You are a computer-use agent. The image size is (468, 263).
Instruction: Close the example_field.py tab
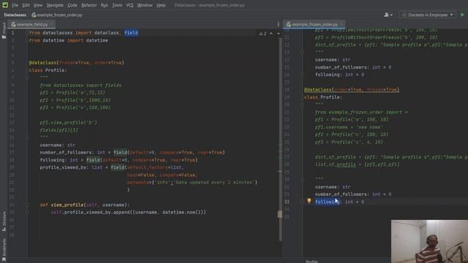point(52,24)
